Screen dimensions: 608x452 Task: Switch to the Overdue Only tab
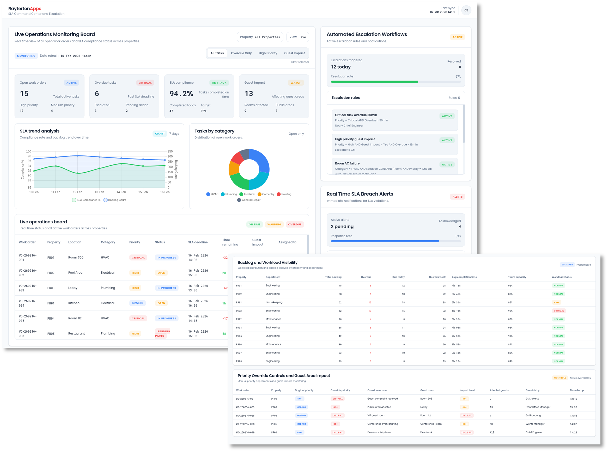241,53
